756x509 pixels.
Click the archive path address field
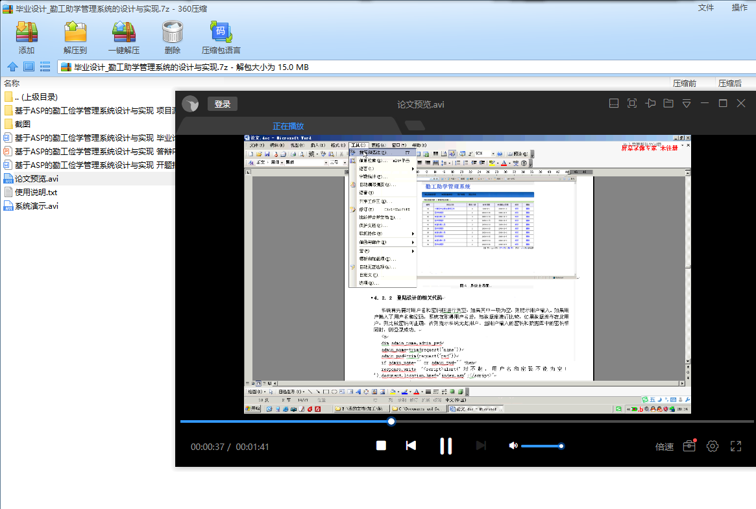click(x=406, y=67)
